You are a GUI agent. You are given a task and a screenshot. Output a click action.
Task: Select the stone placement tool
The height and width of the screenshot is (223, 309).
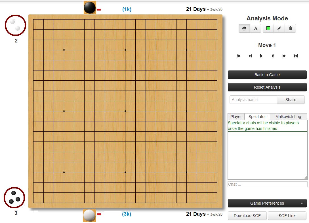click(x=244, y=28)
